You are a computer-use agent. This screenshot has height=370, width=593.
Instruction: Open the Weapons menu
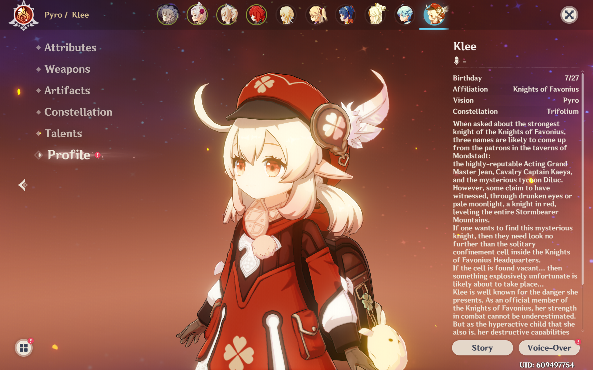click(x=67, y=69)
